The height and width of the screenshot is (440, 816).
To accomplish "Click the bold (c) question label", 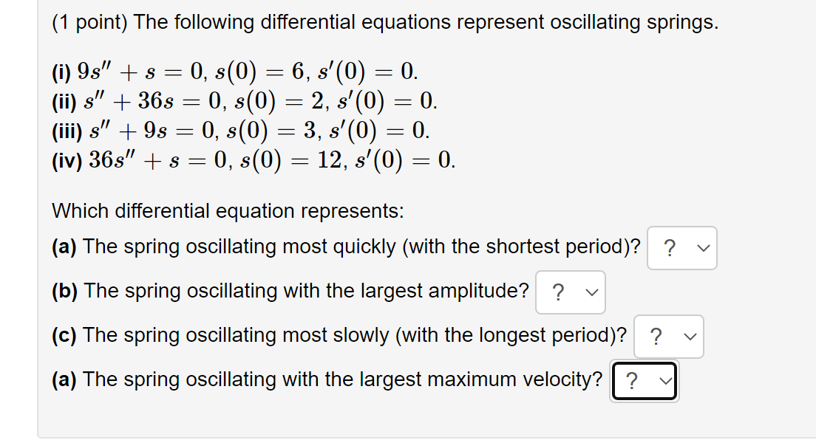I will [64, 335].
